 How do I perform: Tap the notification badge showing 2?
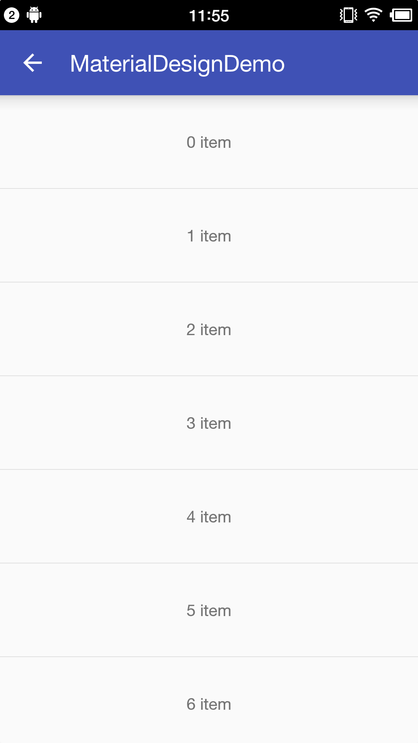(x=12, y=15)
